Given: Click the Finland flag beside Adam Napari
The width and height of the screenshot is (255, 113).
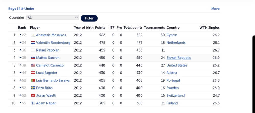Looking at the screenshot, I should coord(33,103).
